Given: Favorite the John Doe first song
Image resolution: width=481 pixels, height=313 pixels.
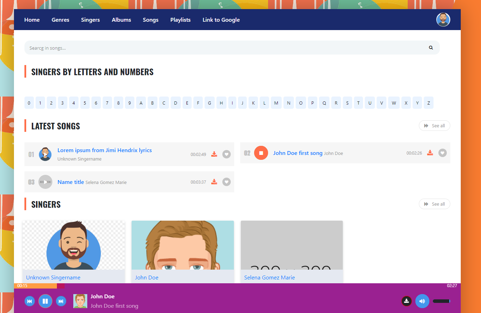Looking at the screenshot, I should click(442, 153).
